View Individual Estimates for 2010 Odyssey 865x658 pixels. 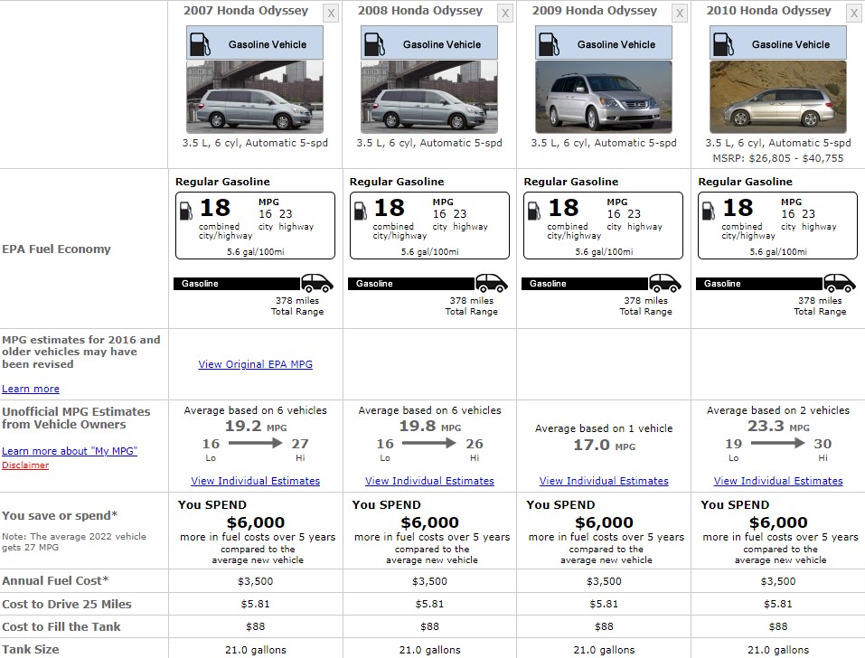click(x=778, y=481)
